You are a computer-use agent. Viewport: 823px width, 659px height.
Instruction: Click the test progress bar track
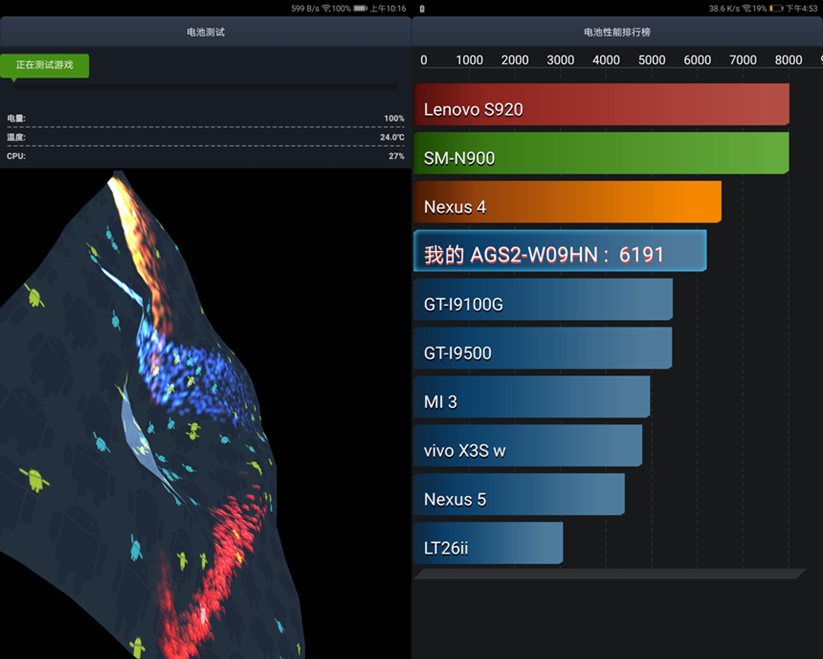tap(206, 86)
